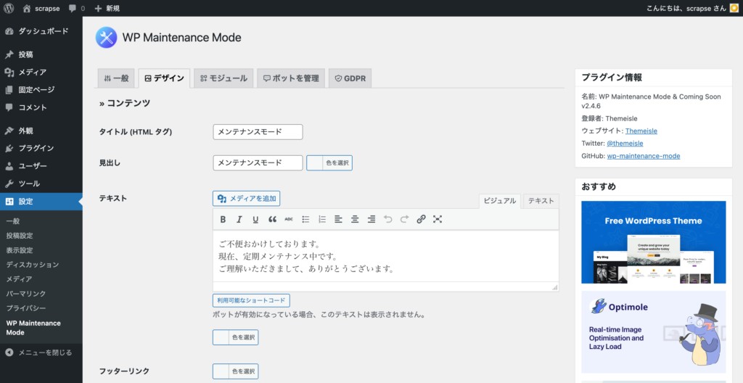Open 一般 under settings submenu
The image size is (743, 383).
click(x=13, y=221)
